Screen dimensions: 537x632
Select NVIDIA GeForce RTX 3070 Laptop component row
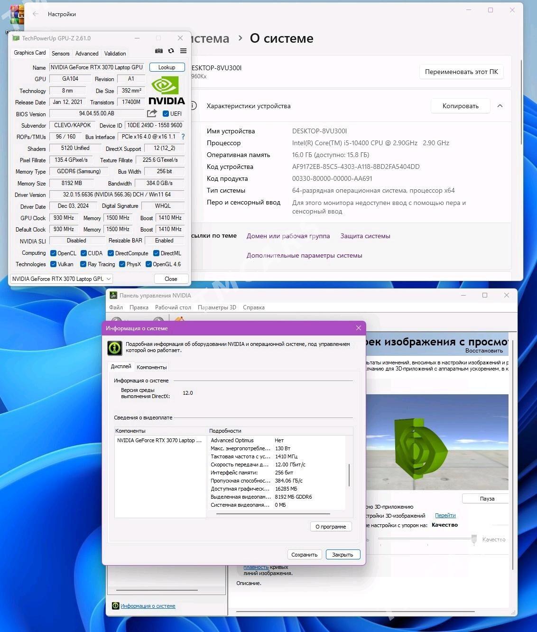(x=160, y=440)
